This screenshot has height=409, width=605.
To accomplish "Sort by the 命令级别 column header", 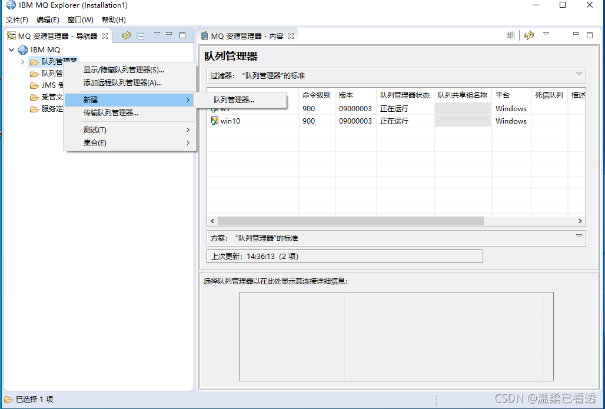I will (317, 95).
